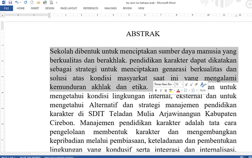This screenshot has width=252, height=158.
Task: Apply numbered list to selected paragraph
Action: (x=193, y=91)
